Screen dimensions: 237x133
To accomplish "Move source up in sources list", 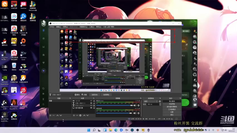I will [x=84, y=115].
